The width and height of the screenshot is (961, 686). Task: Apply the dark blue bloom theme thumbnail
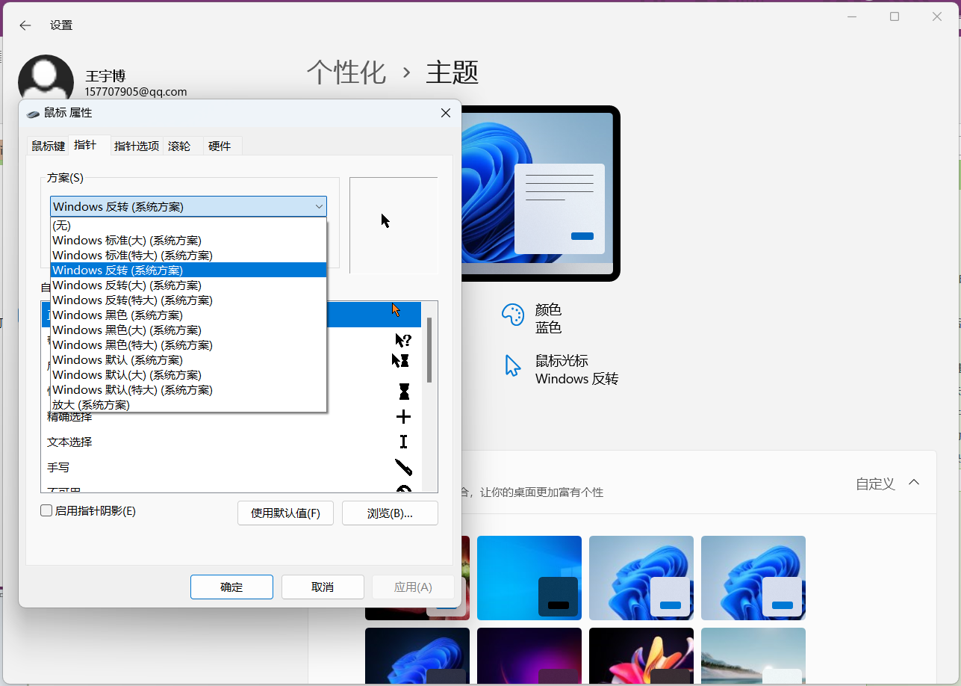click(x=417, y=657)
